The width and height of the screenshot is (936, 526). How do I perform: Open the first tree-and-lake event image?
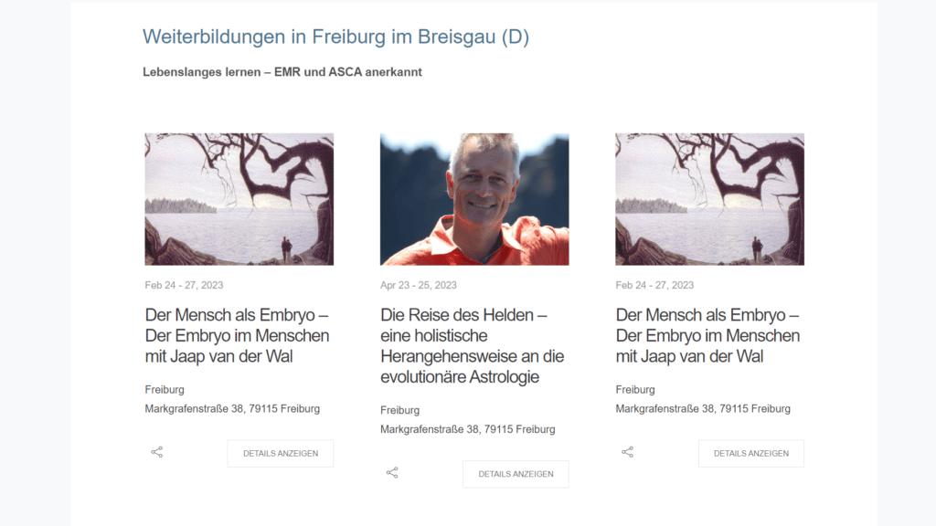[x=239, y=199]
